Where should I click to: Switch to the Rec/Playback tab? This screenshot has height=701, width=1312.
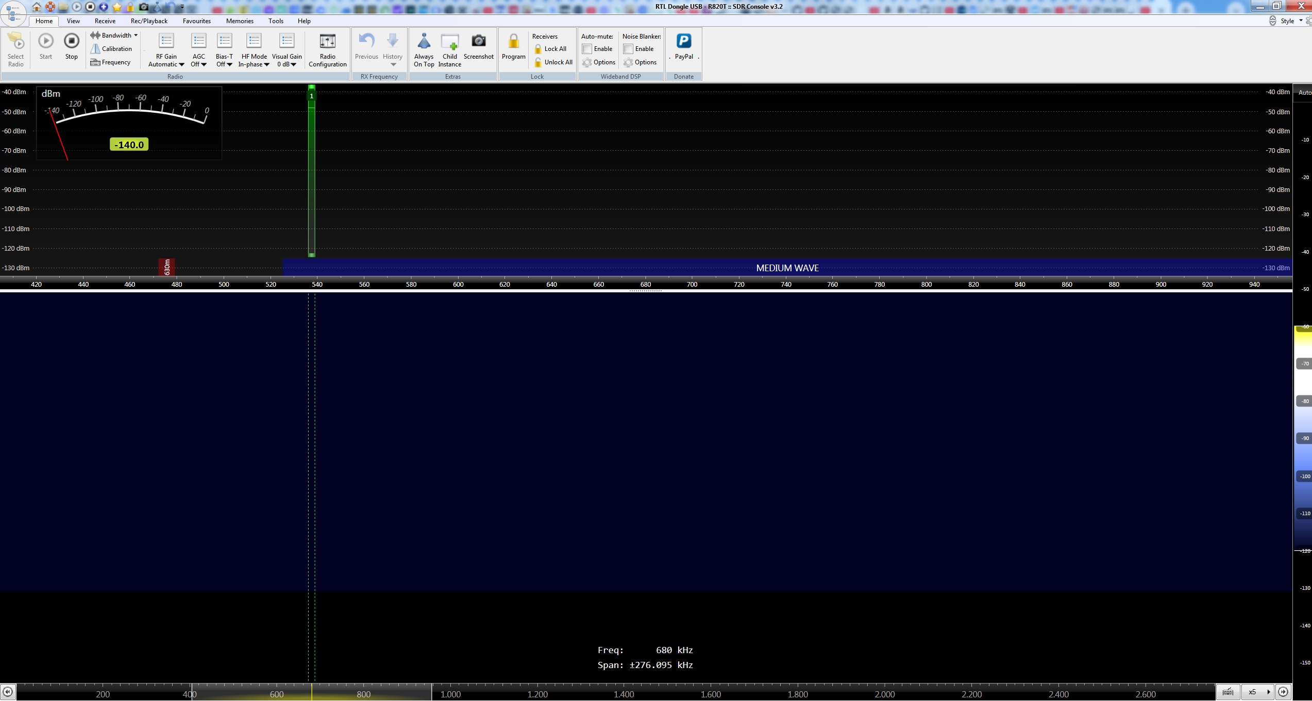148,21
